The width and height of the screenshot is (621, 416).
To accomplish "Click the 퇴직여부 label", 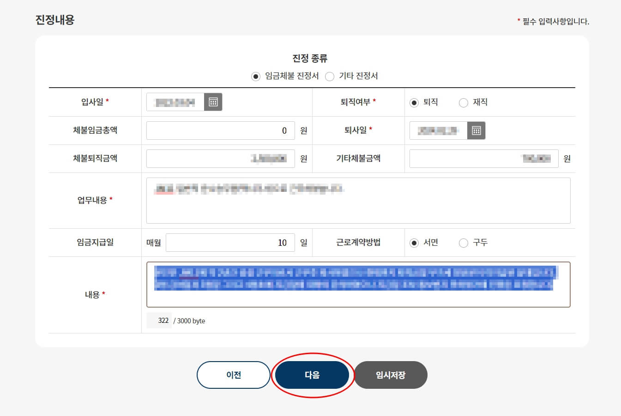I will 356,102.
